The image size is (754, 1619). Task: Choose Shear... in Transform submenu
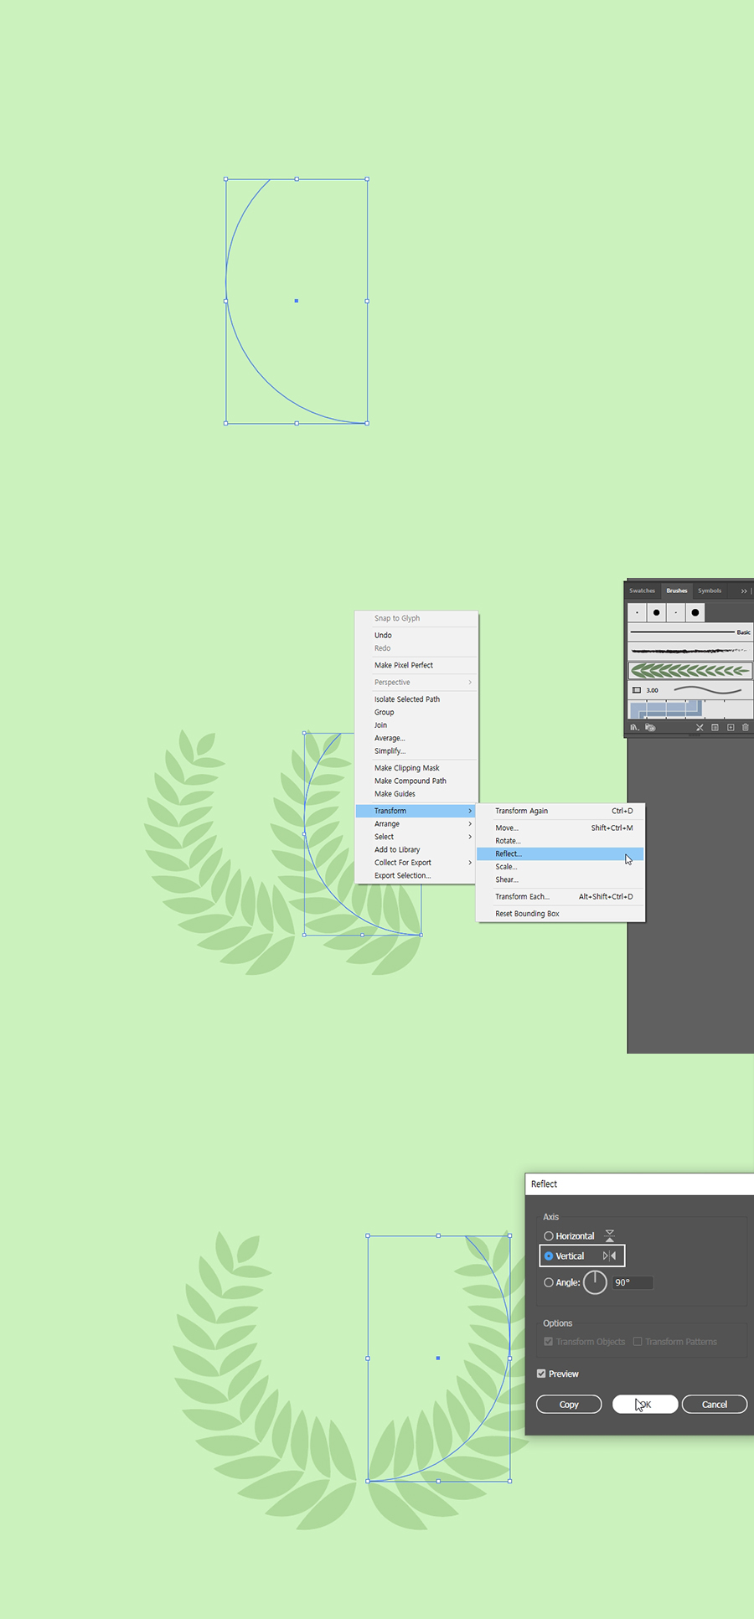click(560, 879)
